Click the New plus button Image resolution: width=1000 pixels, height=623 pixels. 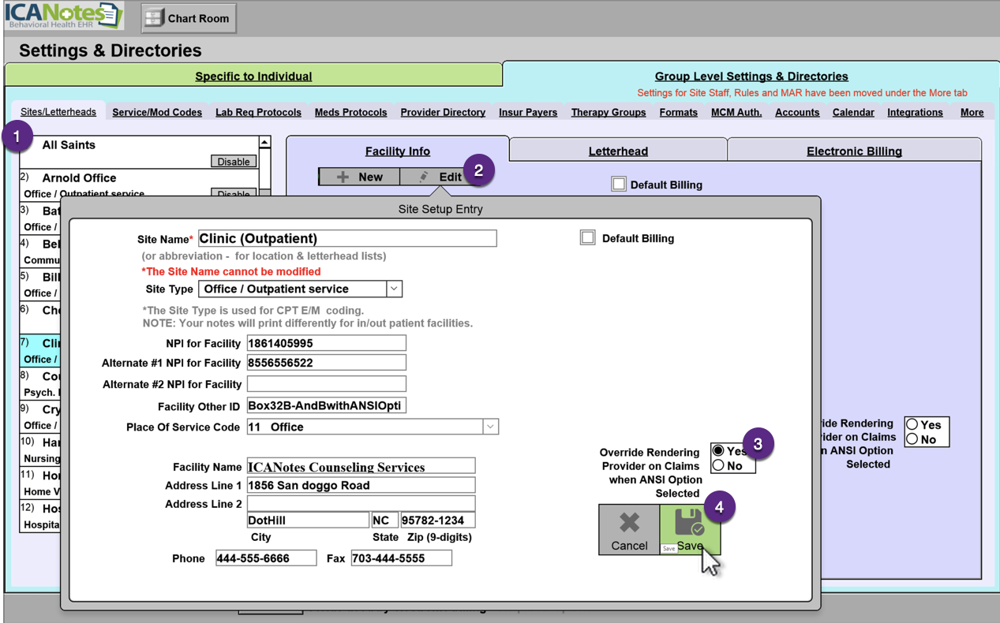click(359, 177)
